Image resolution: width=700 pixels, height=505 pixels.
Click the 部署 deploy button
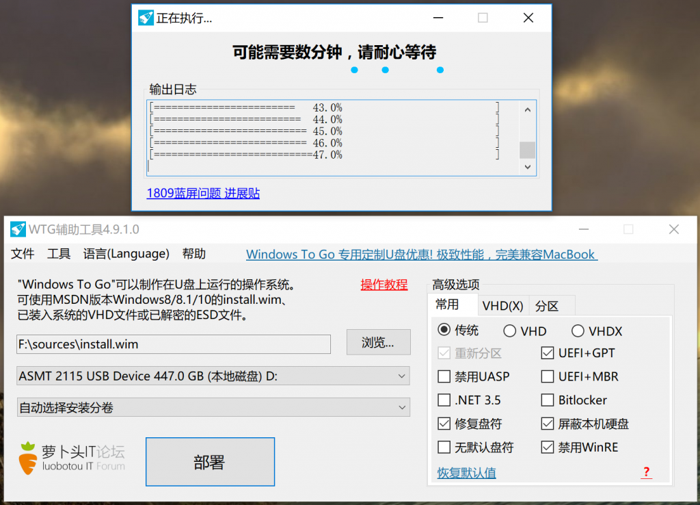(x=210, y=463)
